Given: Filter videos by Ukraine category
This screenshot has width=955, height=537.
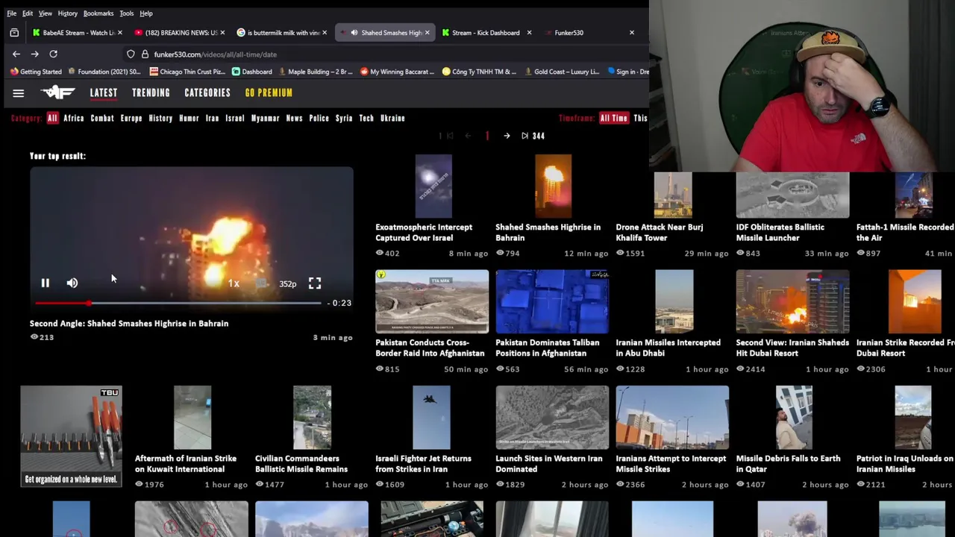Looking at the screenshot, I should pyautogui.click(x=392, y=118).
